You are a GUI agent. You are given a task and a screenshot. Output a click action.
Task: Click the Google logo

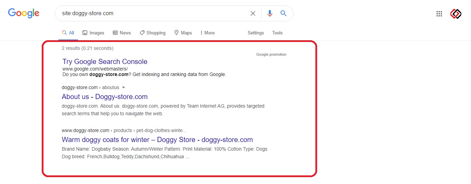point(23,13)
